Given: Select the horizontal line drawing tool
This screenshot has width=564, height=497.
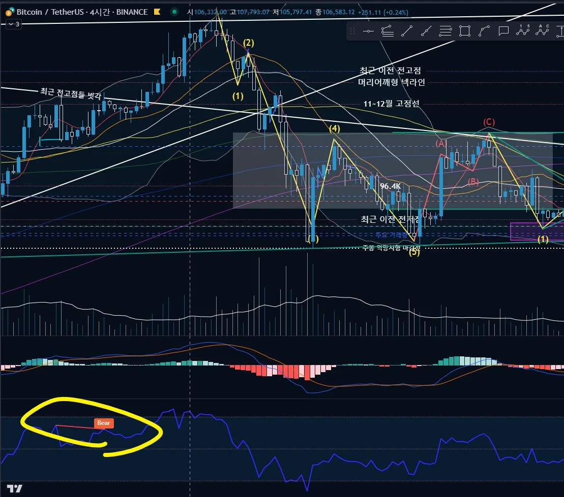Looking at the screenshot, I should click(368, 31).
